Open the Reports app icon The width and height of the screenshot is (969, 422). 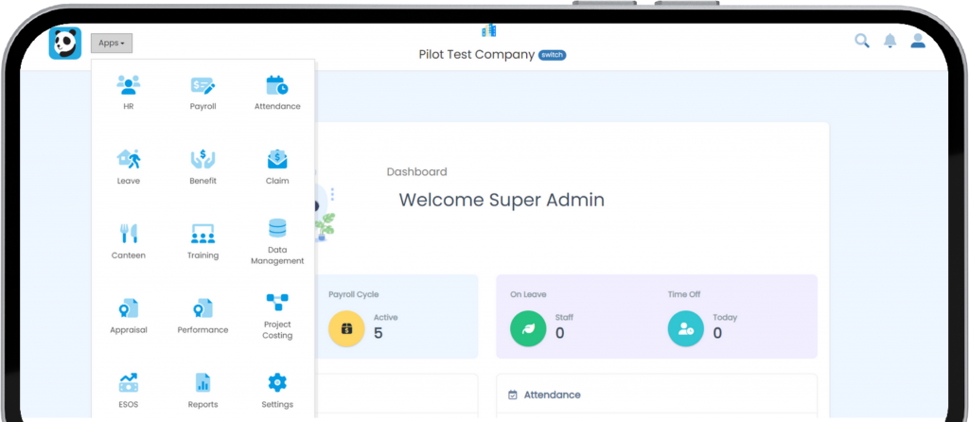click(203, 382)
